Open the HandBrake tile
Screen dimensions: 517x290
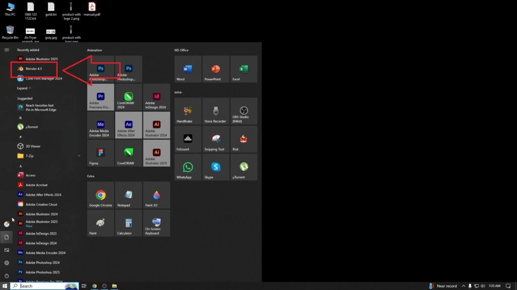pos(188,111)
